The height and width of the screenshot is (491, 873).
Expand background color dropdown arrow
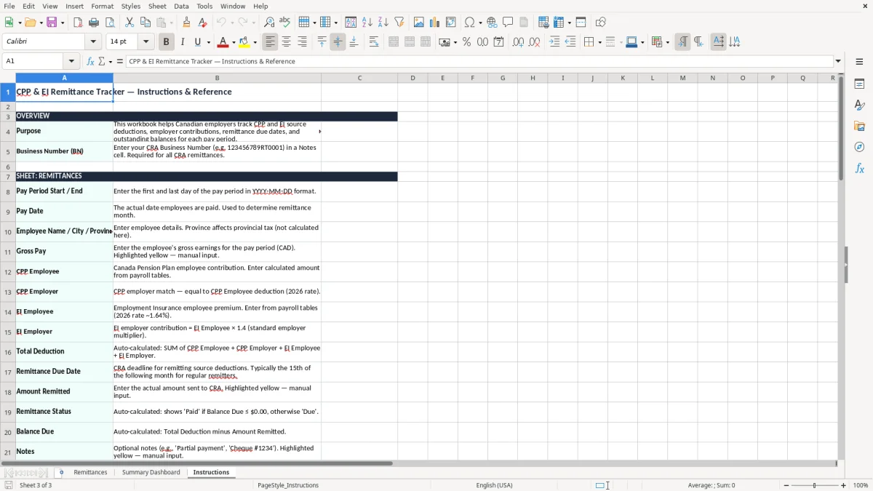click(x=255, y=42)
